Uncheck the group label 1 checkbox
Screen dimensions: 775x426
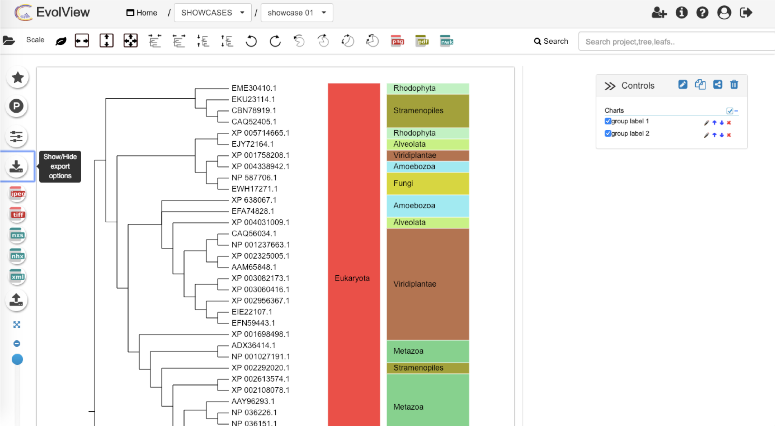click(607, 121)
